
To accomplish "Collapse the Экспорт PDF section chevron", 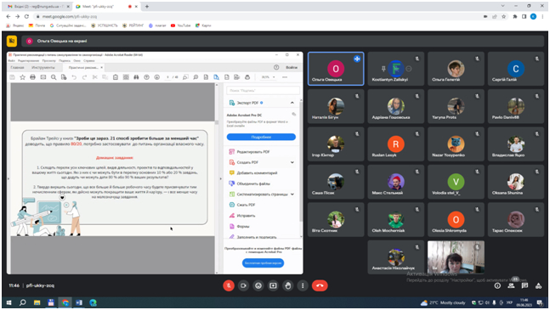I will pos(292,103).
